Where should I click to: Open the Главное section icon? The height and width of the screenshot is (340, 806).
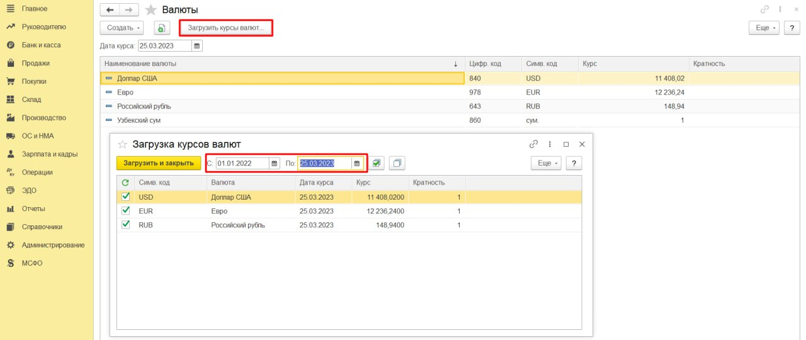click(x=10, y=9)
